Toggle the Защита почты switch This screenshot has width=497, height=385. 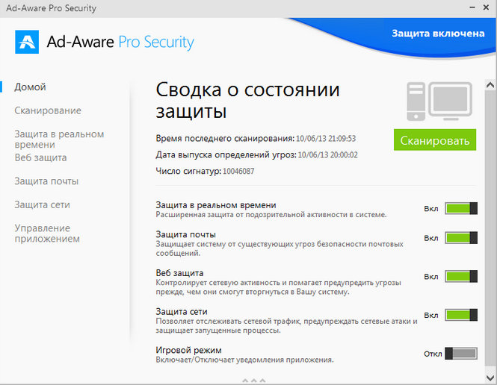[x=461, y=238]
